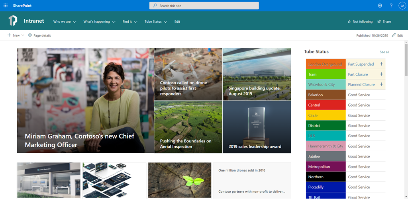Expand Part Suspended plus for London Overground
Screen dimensions: 408x199
click(381, 64)
